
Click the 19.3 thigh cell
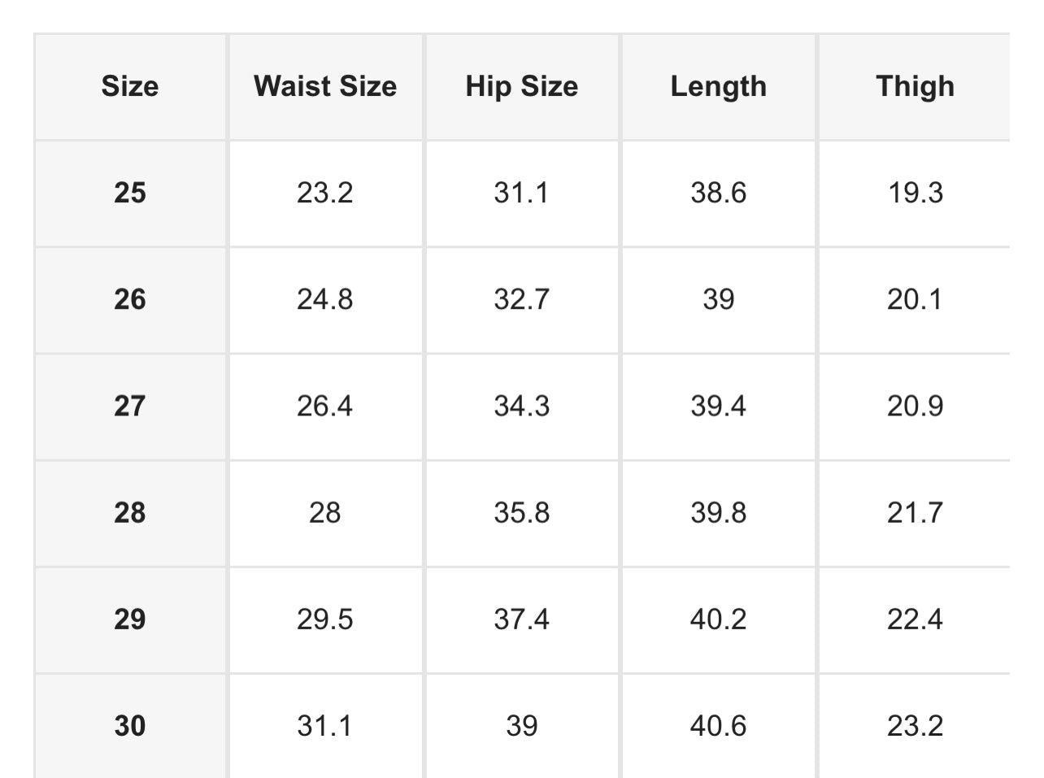click(x=915, y=193)
